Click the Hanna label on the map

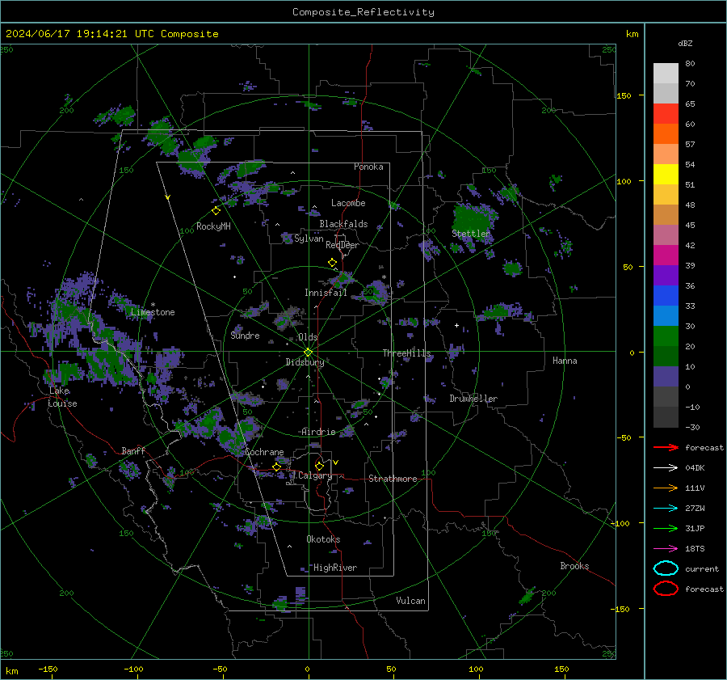[x=565, y=361]
